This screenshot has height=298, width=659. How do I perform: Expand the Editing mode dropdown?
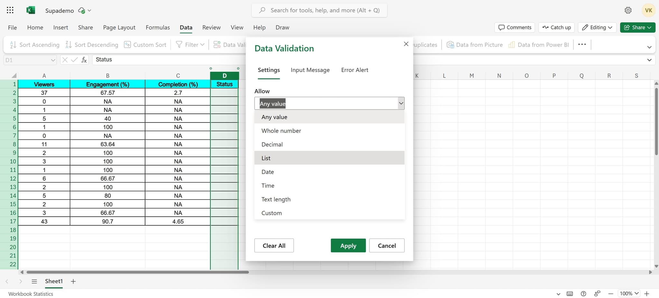click(597, 27)
